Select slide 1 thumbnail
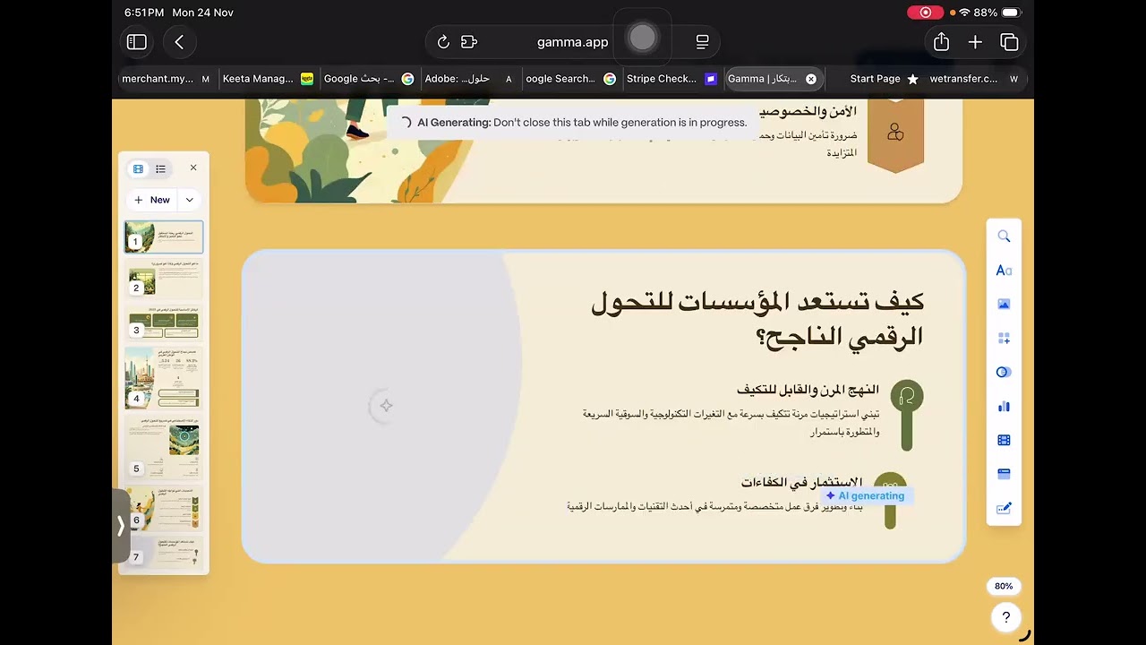 [164, 237]
